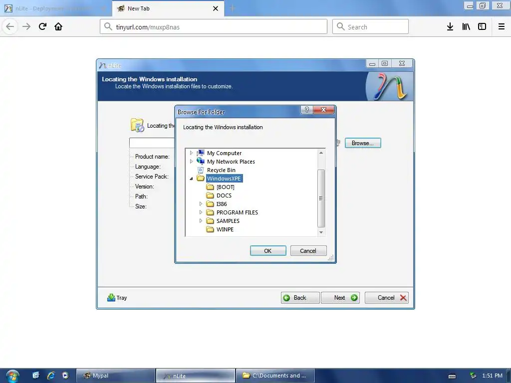511x383 pixels.
Task: Click the magnifier icon in address bar
Action: point(108,26)
